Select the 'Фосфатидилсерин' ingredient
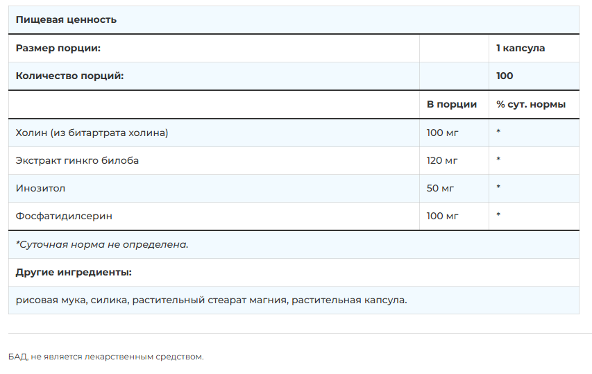Viewport: 592px width, 374px height. (x=64, y=216)
